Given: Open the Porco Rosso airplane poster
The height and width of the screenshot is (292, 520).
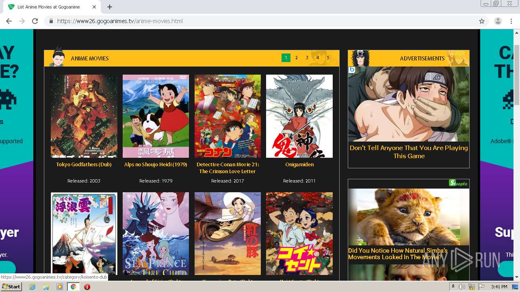Looking at the screenshot, I should click(227, 234).
